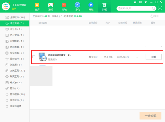This screenshot has height=122, width=165.
Task: Open 安装包清理 package cleanup
Action: click(x=15, y=106)
